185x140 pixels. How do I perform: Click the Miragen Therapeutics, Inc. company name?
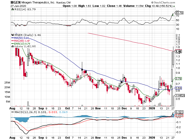pos(39,2)
